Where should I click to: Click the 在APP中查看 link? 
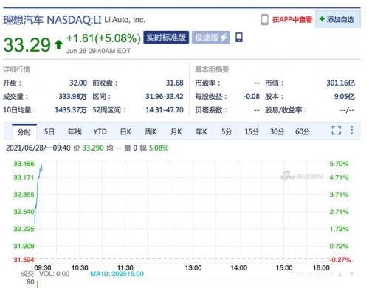pos(292,19)
